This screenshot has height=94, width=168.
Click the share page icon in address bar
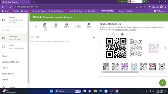coord(141,7)
